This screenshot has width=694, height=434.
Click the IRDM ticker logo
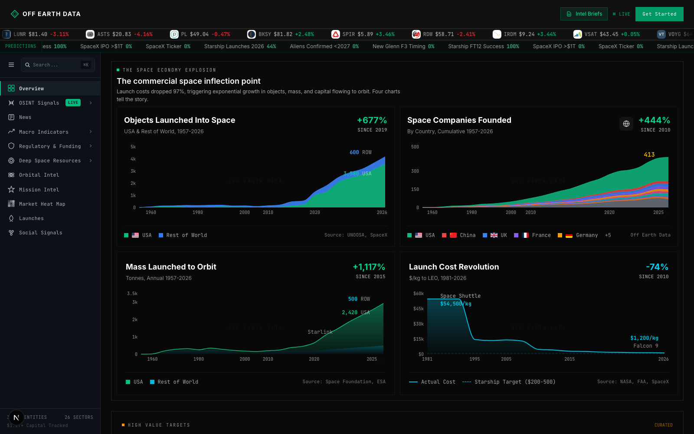[497, 34]
